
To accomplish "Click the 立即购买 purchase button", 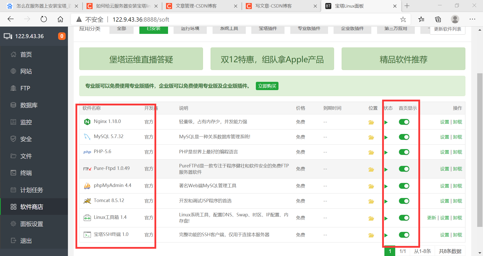I will (267, 86).
